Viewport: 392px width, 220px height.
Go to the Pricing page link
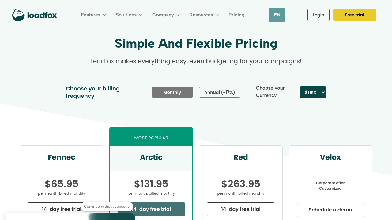236,15
